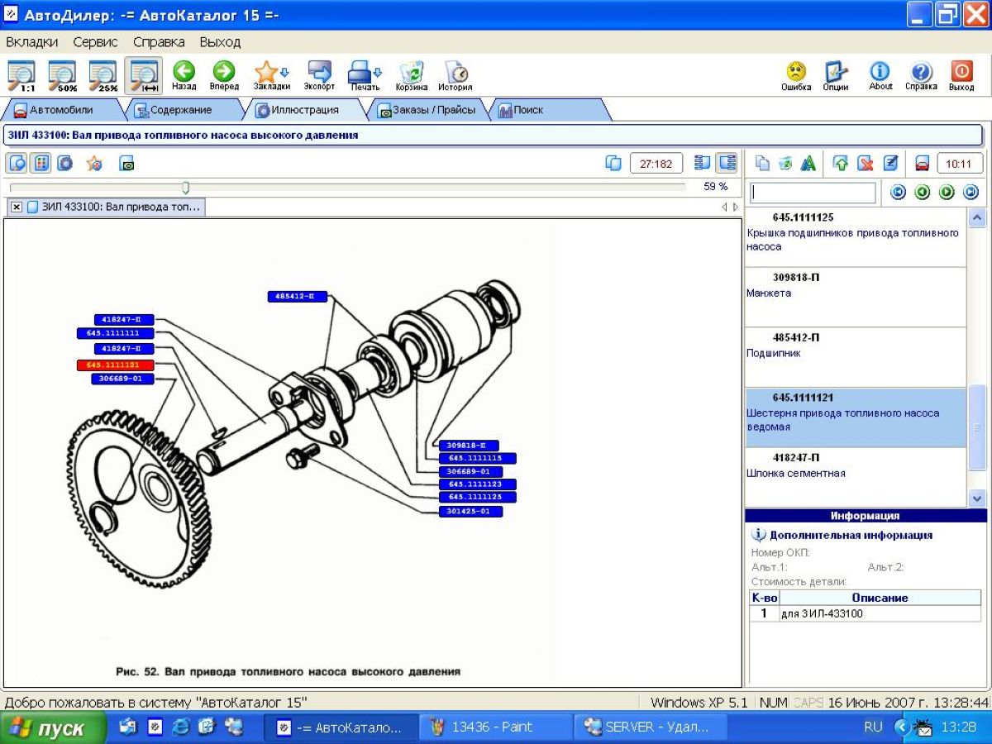Open the Закладки bookmarks star
The height and width of the screenshot is (744, 992).
(271, 75)
